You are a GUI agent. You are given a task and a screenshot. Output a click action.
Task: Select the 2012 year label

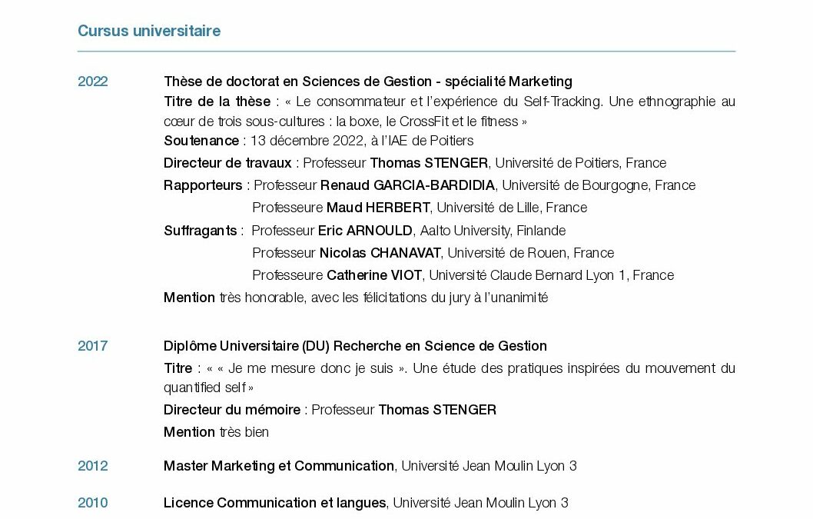pos(93,466)
